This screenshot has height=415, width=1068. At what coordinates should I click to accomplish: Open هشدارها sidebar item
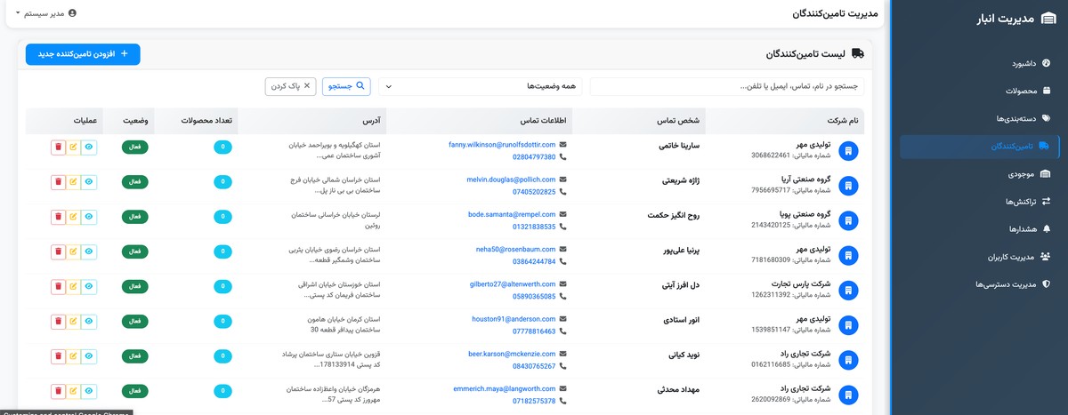point(1028,229)
